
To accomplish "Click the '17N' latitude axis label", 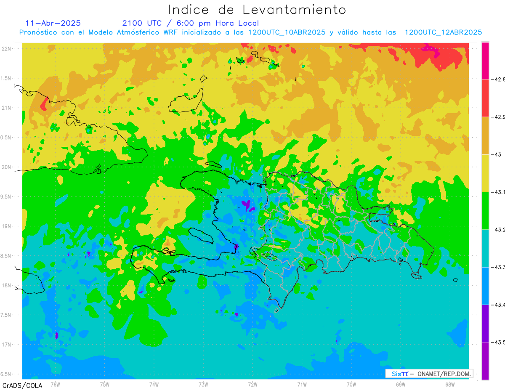I will click(7, 345).
